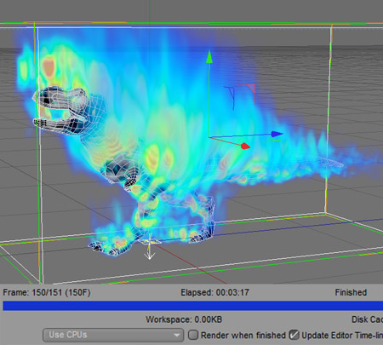Viewport: 383px width, 345px height.
Task: Click the Workspace: 0.00KB label
Action: 184,319
